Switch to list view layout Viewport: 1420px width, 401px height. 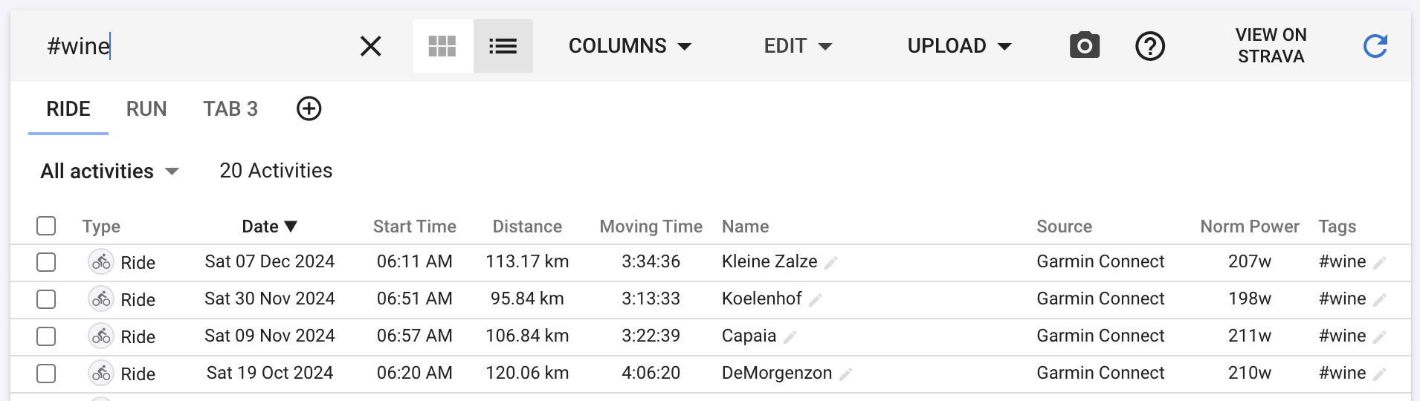coord(503,46)
